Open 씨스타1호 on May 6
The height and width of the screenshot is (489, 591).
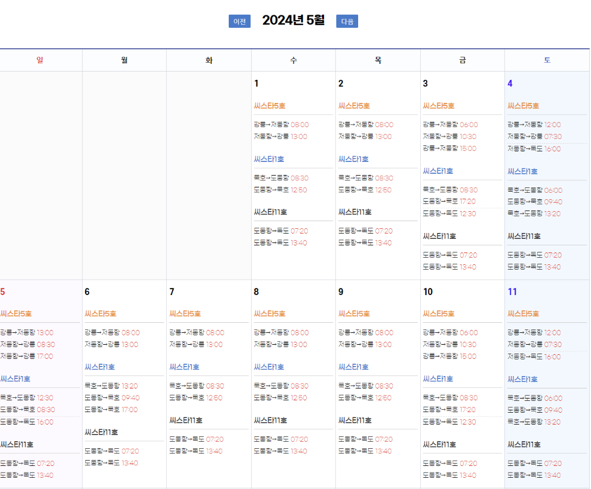click(x=99, y=367)
